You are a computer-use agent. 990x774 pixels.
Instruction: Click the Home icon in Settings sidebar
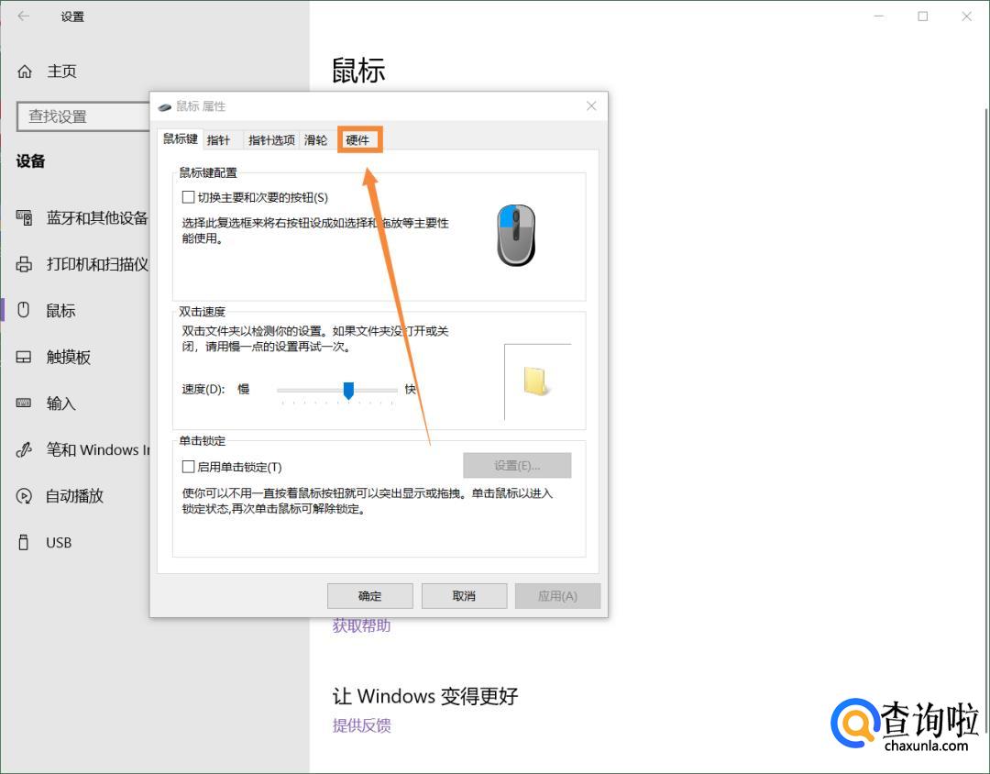pyautogui.click(x=25, y=72)
